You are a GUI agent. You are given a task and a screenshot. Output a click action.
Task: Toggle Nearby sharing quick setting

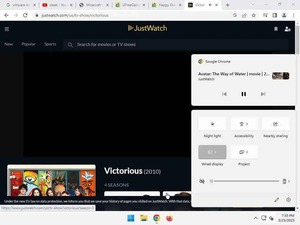point(275,124)
